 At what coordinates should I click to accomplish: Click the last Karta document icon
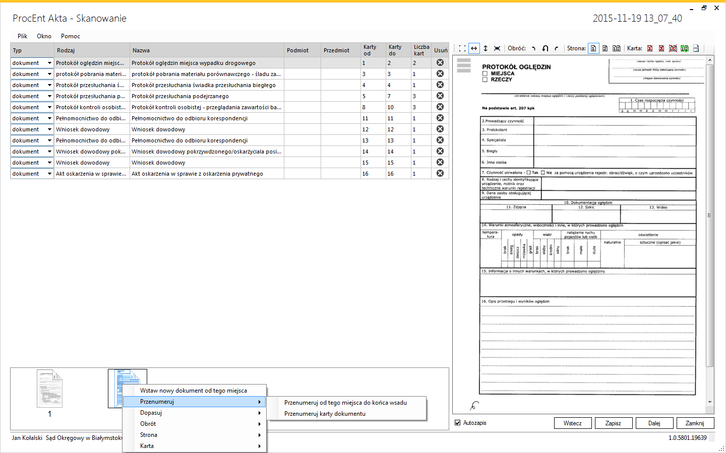point(696,48)
